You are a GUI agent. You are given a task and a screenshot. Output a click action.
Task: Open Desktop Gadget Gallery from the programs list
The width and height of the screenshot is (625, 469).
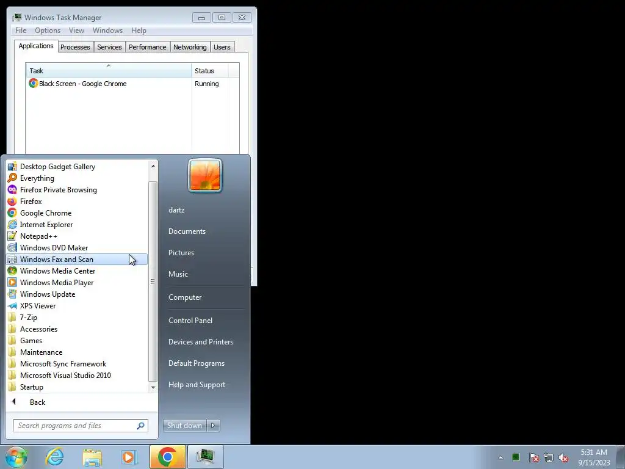[x=77, y=167]
